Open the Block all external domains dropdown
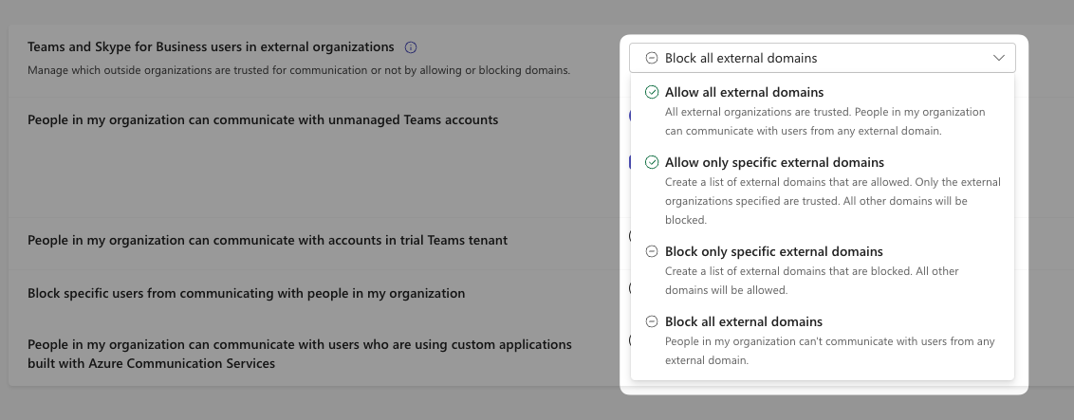The height and width of the screenshot is (420, 1074). pos(822,58)
